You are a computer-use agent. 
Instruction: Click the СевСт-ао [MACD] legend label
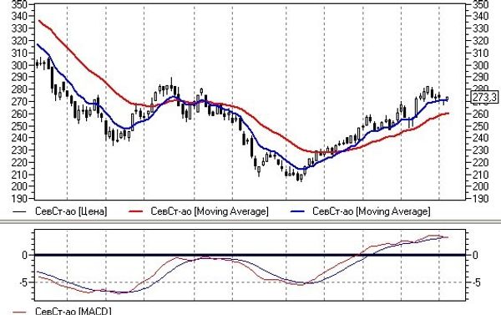click(73, 311)
